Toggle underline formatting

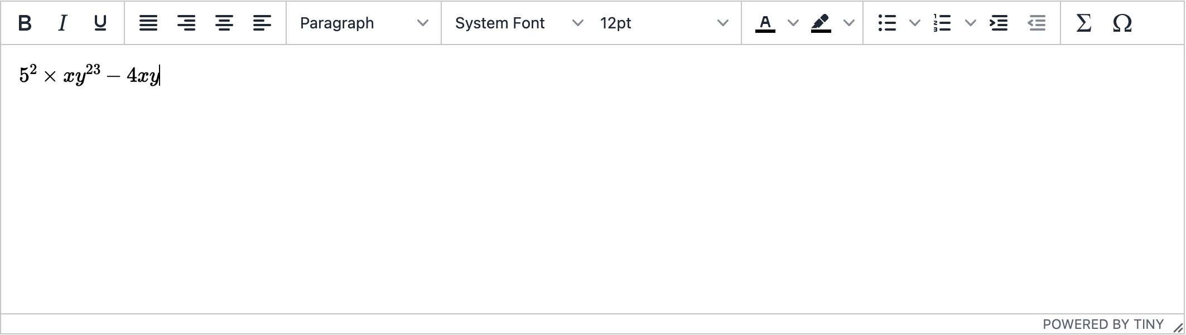click(x=100, y=23)
